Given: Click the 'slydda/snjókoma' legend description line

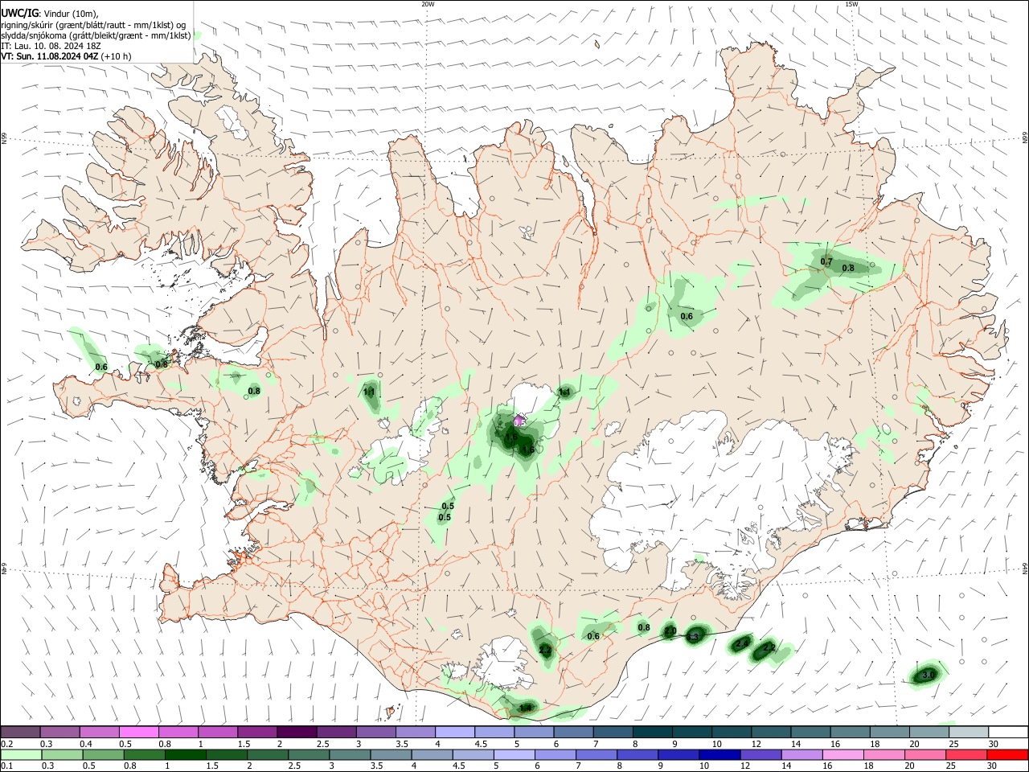Looking at the screenshot, I should [96, 35].
